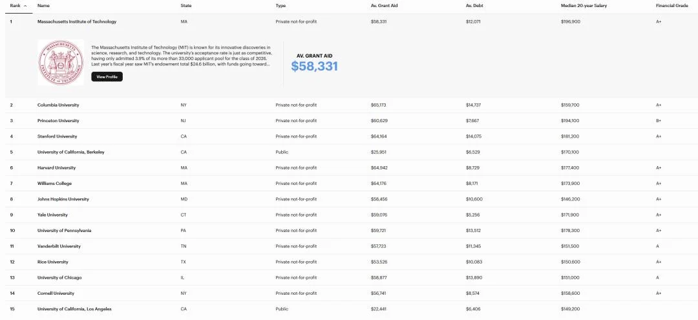Image resolution: width=698 pixels, height=320 pixels.
Task: Sort by the State column header
Action: click(186, 6)
